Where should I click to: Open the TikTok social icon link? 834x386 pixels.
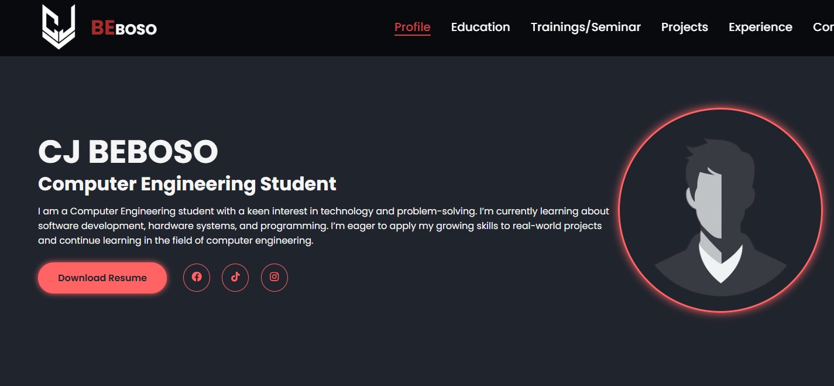tap(235, 277)
